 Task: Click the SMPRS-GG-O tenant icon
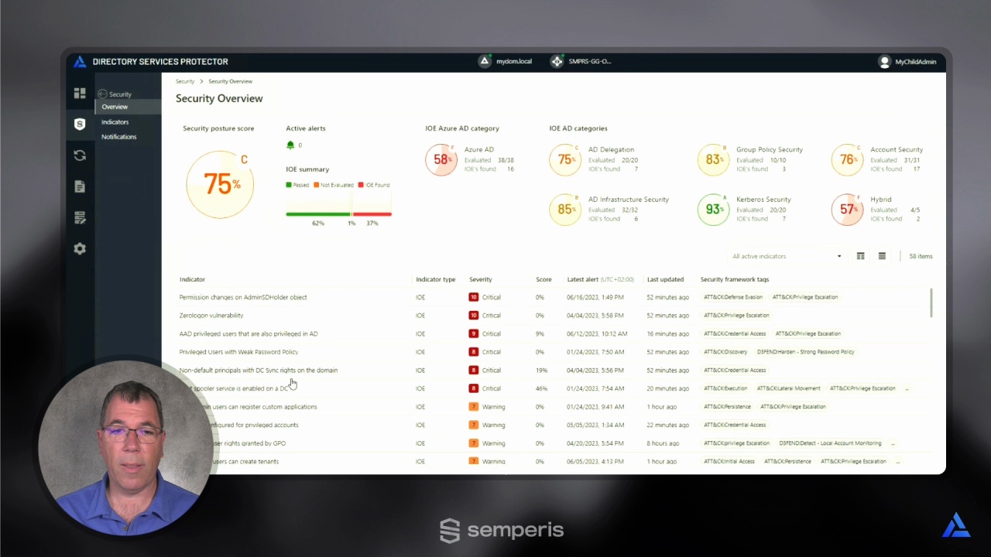pyautogui.click(x=557, y=61)
